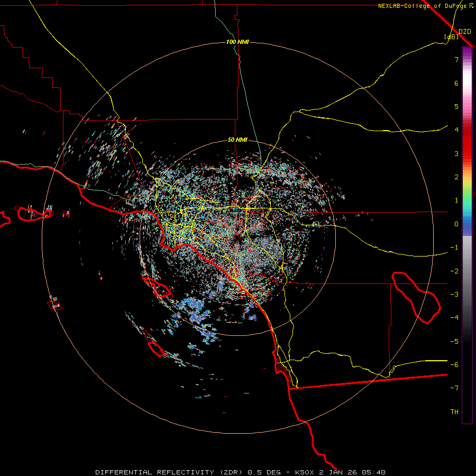Click the -7 value on color scale
Image resolution: width=476 pixels, height=476 pixels.
pyautogui.click(x=454, y=388)
